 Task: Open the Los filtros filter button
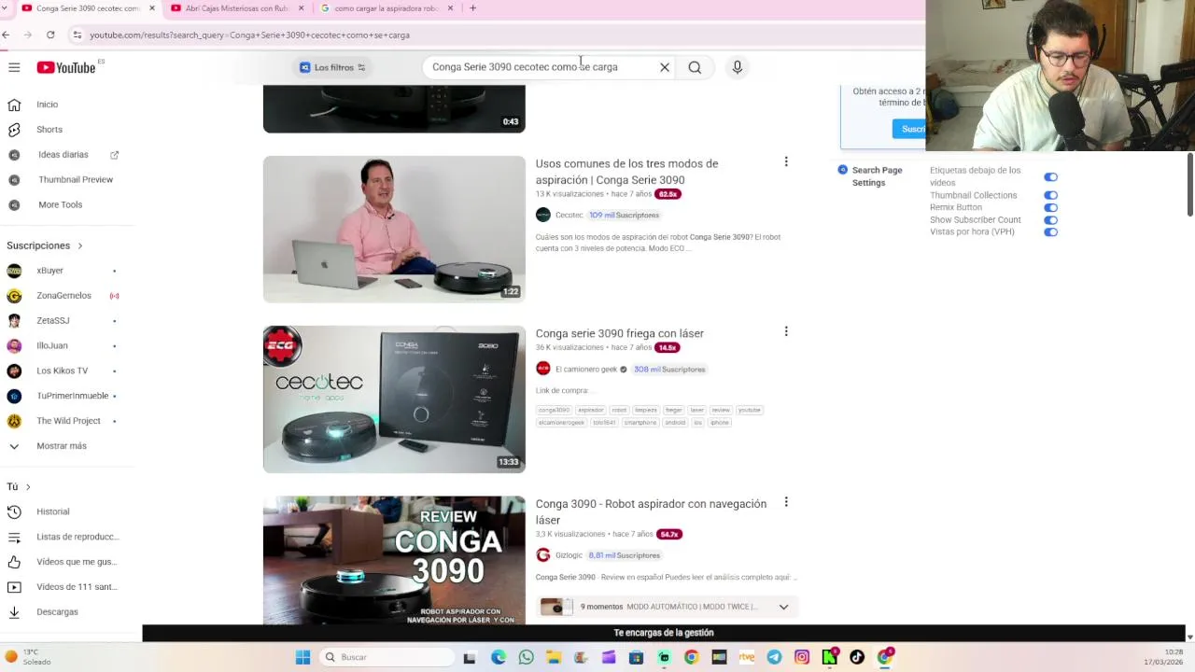[332, 67]
